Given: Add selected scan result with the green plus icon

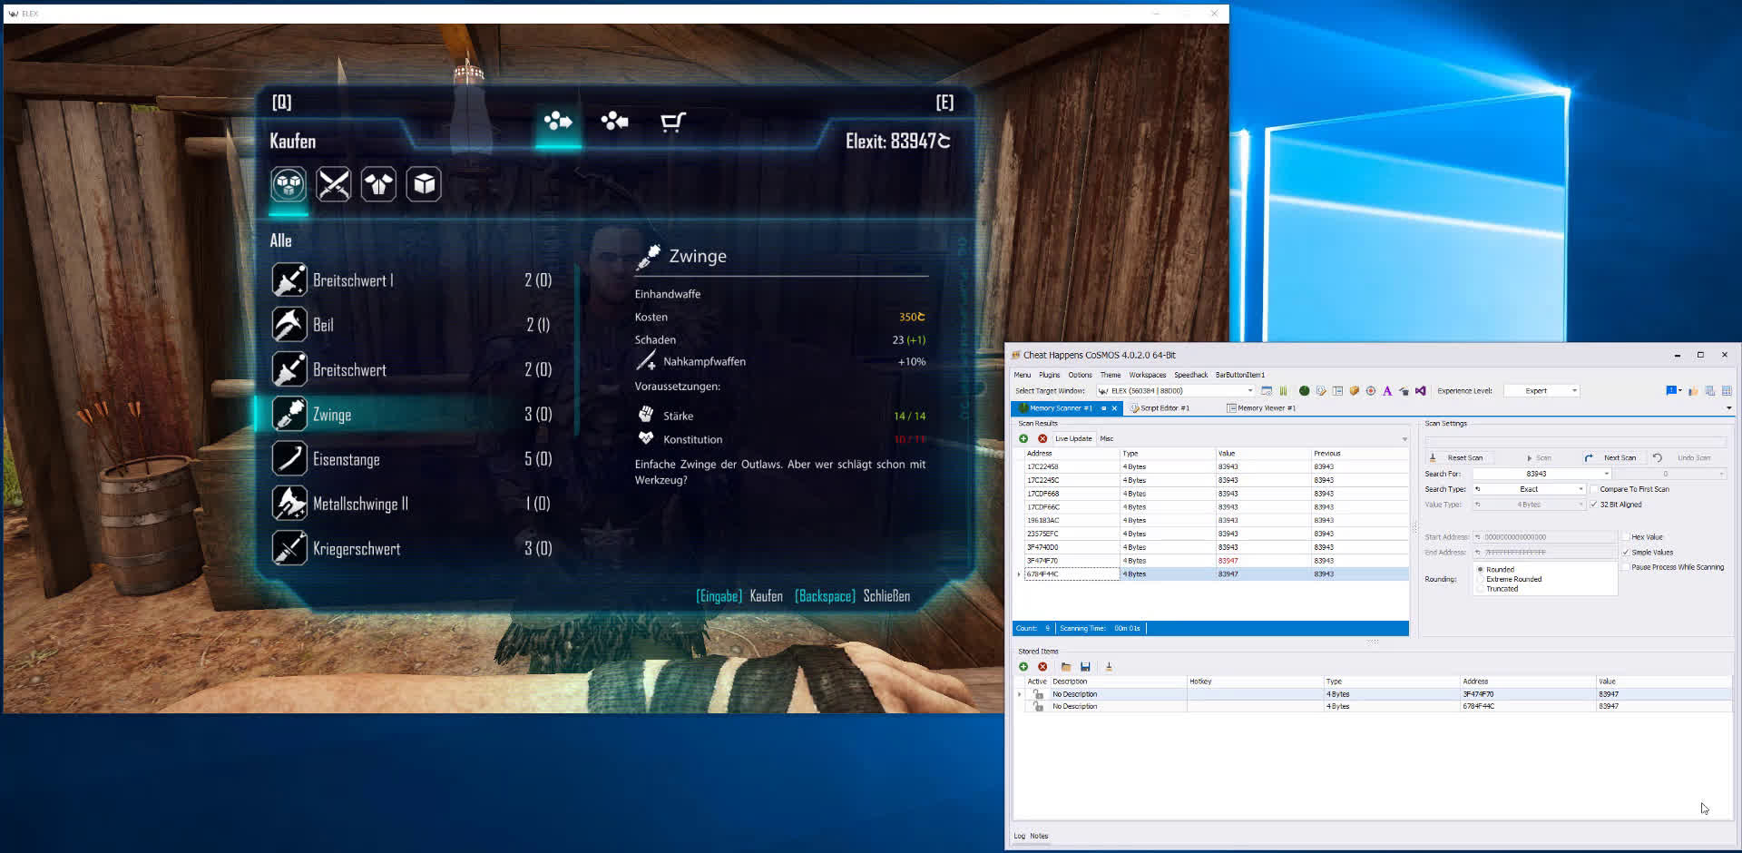Looking at the screenshot, I should 1023,439.
